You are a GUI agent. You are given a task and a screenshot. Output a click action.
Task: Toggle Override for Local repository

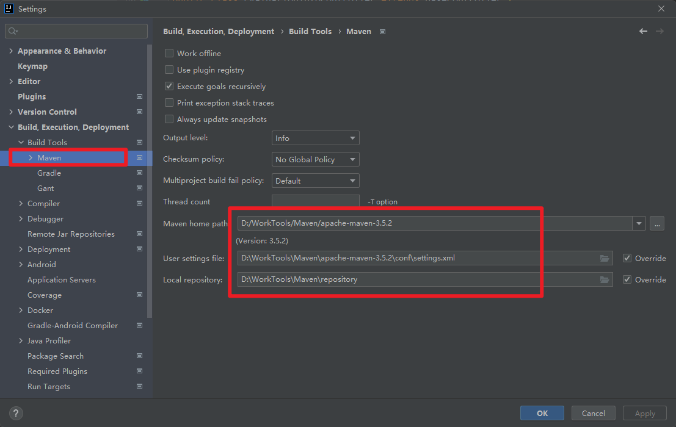(x=627, y=279)
